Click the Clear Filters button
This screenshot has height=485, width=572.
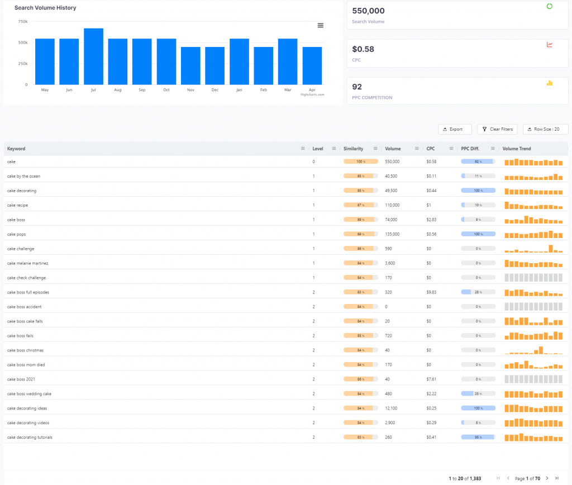(x=497, y=129)
